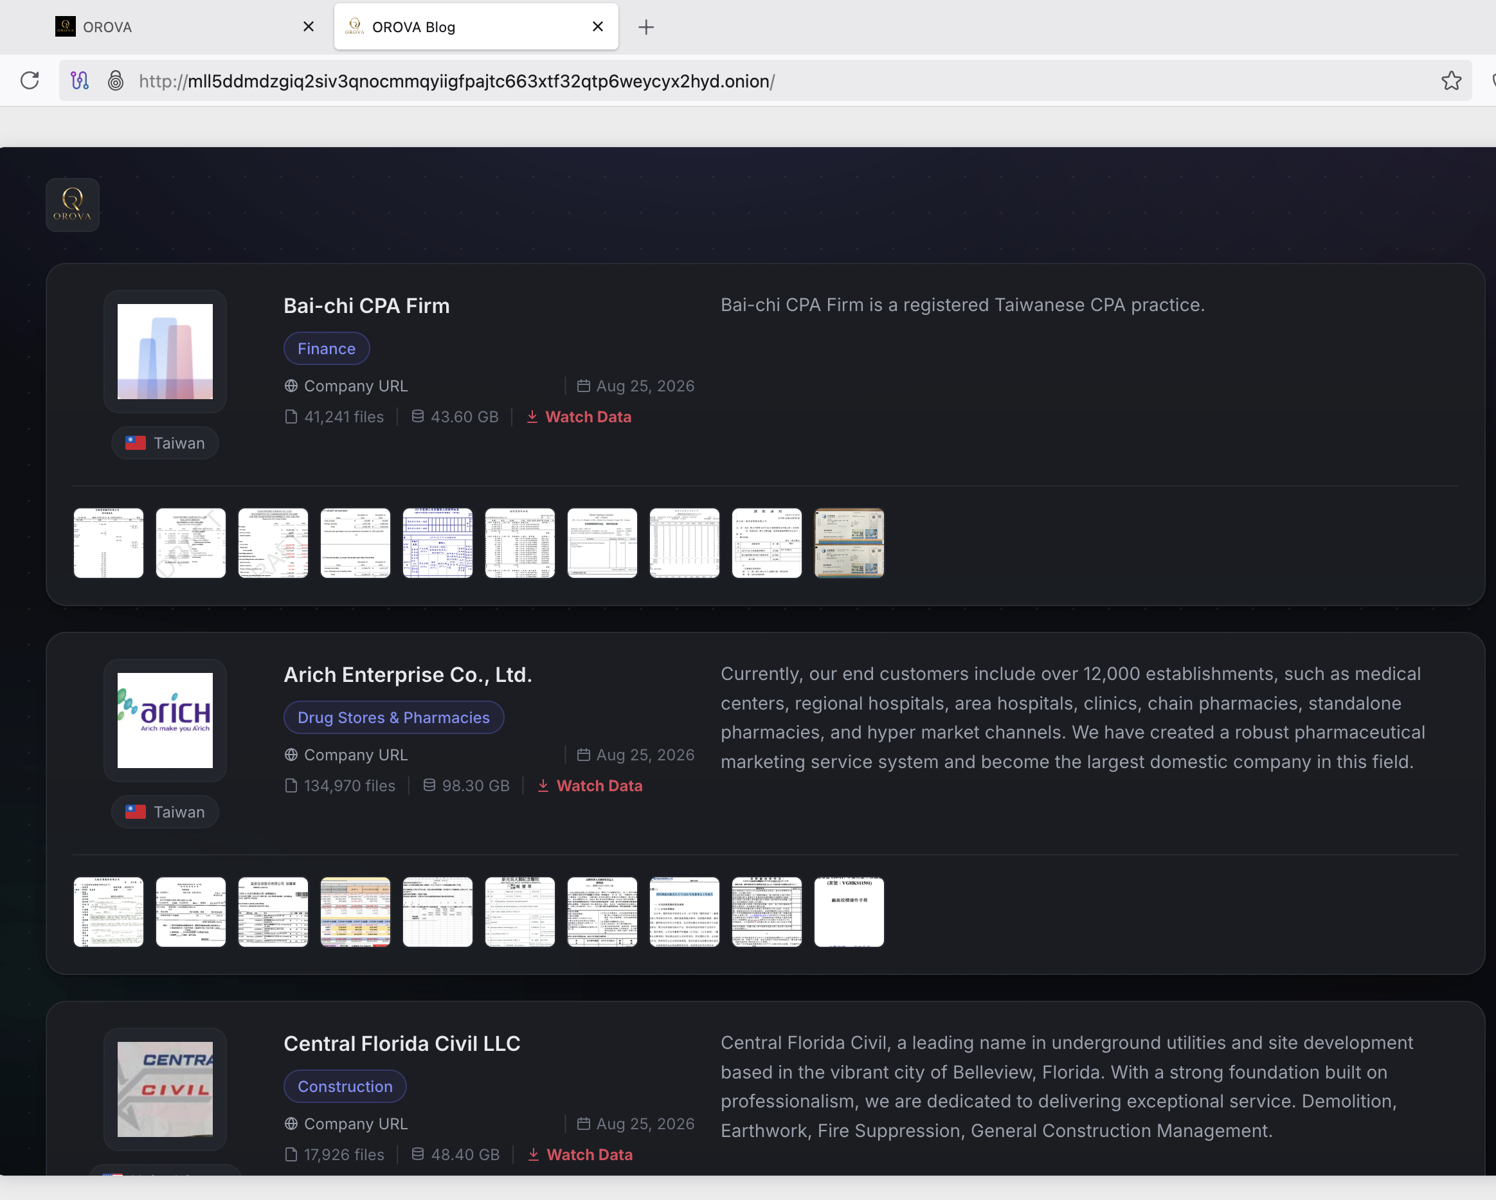
Task: Open Central Florida Civil logo image
Action: coord(165,1089)
